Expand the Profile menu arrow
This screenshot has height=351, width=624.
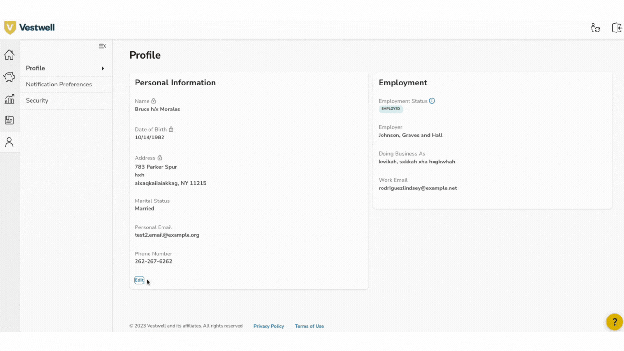(x=103, y=68)
